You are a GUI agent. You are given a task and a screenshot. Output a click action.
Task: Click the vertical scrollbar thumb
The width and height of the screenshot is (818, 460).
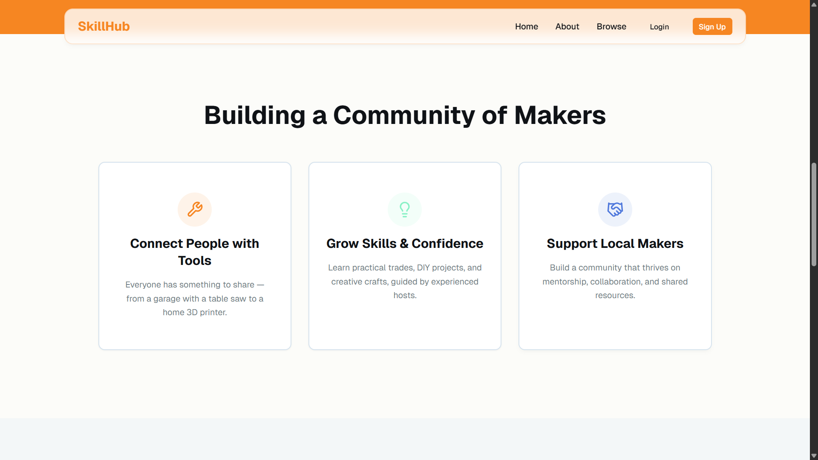point(814,214)
